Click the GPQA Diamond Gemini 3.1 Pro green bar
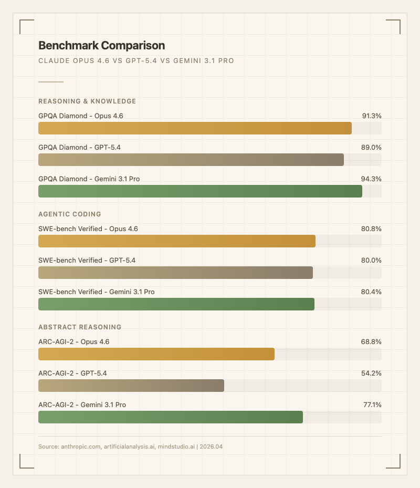 point(200,191)
